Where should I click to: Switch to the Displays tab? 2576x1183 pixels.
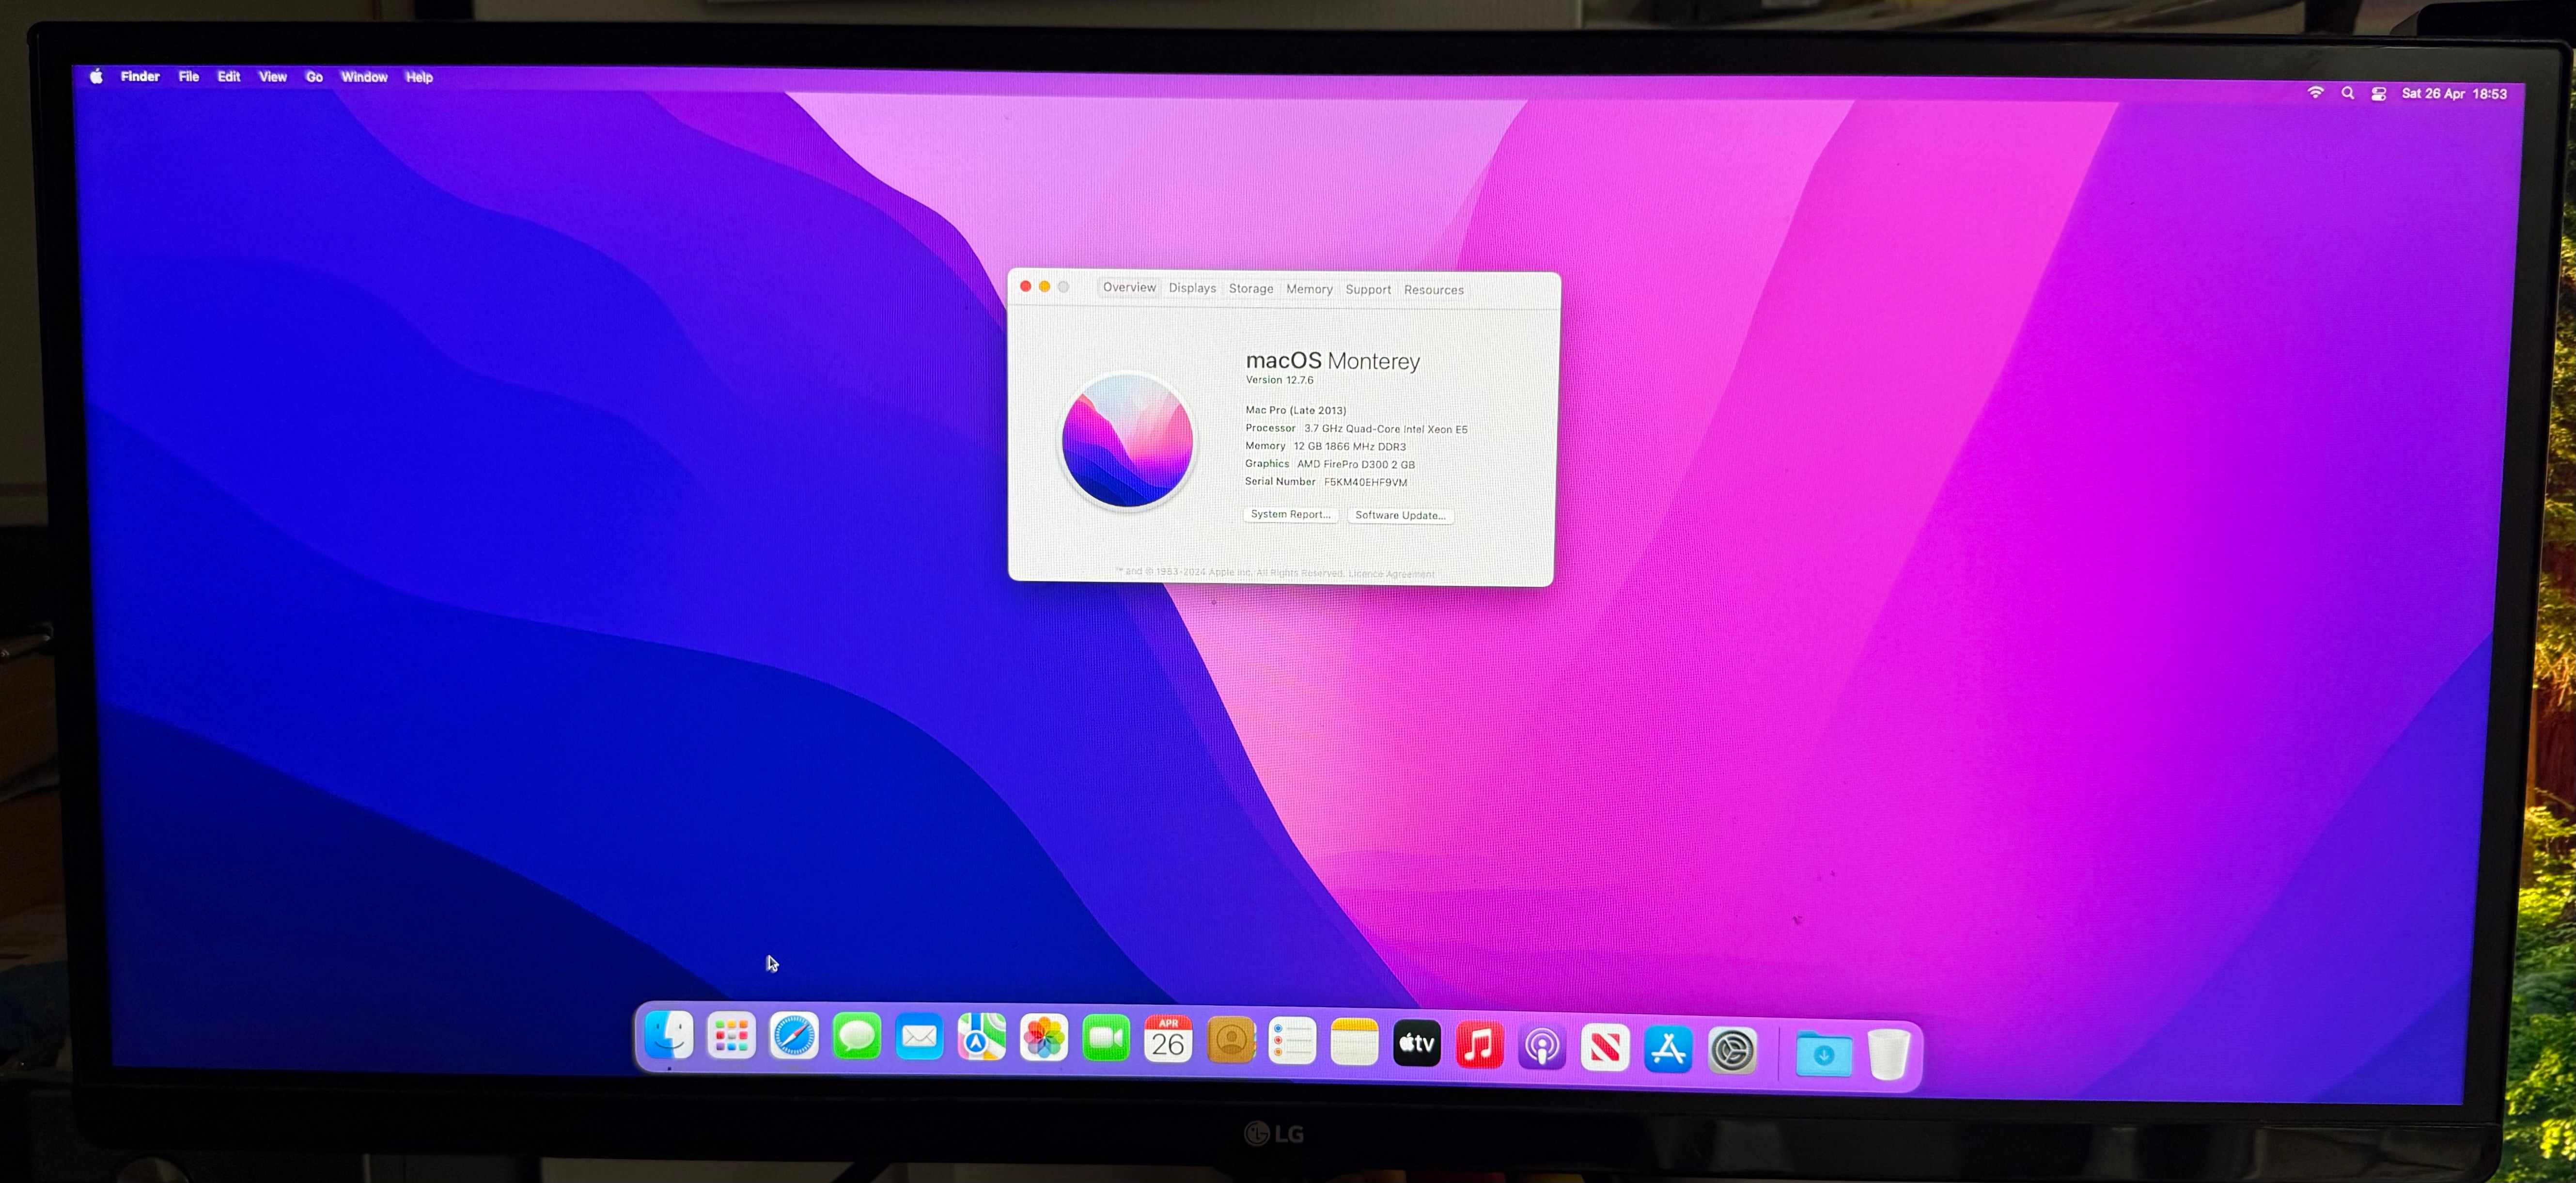pyautogui.click(x=1192, y=288)
